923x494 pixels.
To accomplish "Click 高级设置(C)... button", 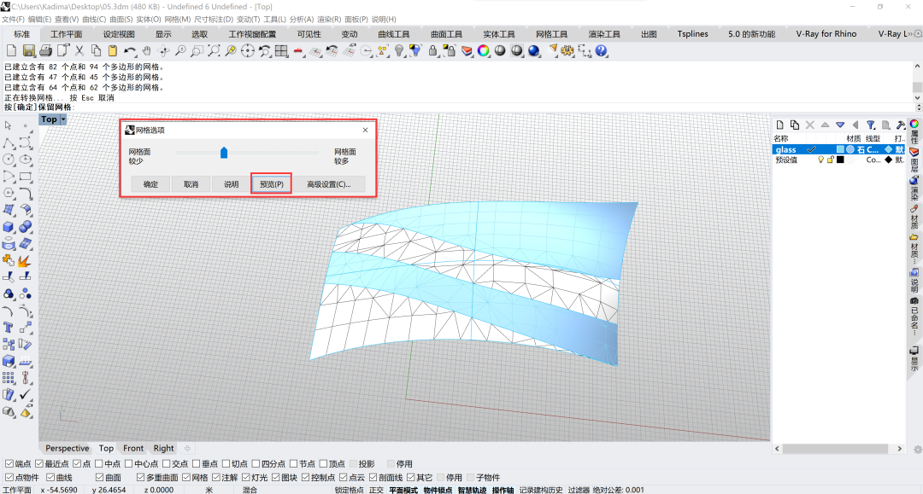I will (329, 184).
